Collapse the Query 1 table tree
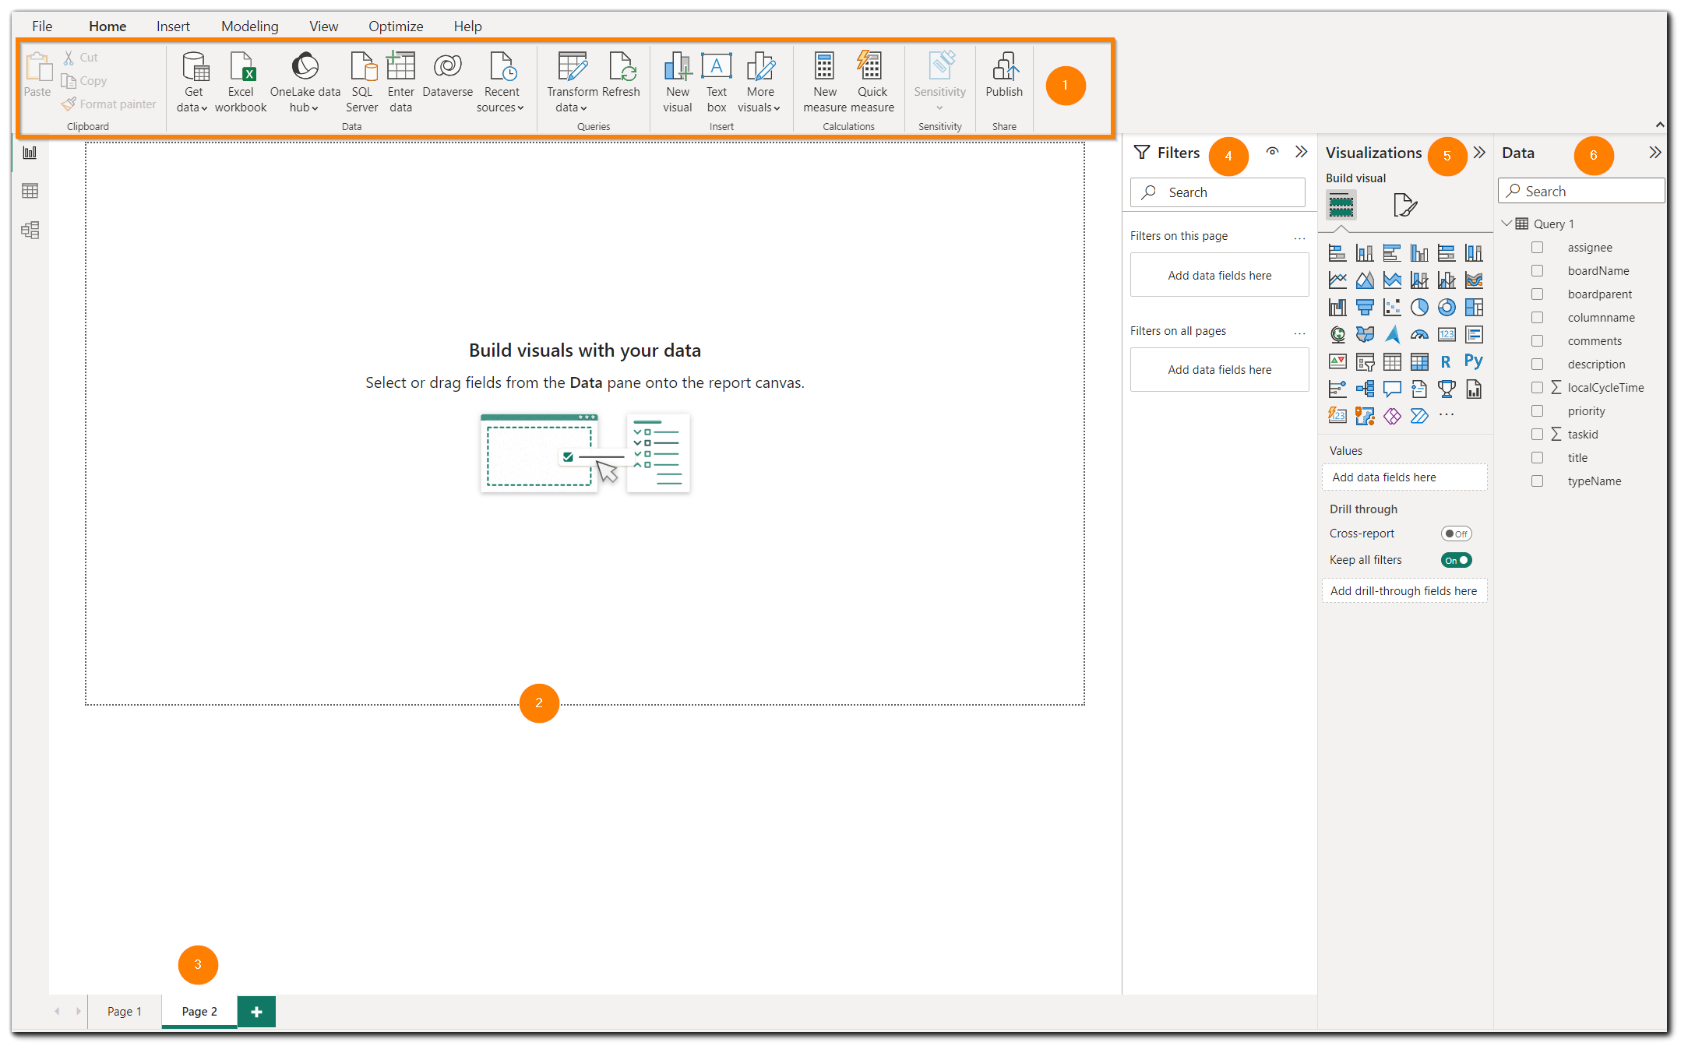Screen dimensions: 1688x1053 (x=1507, y=224)
